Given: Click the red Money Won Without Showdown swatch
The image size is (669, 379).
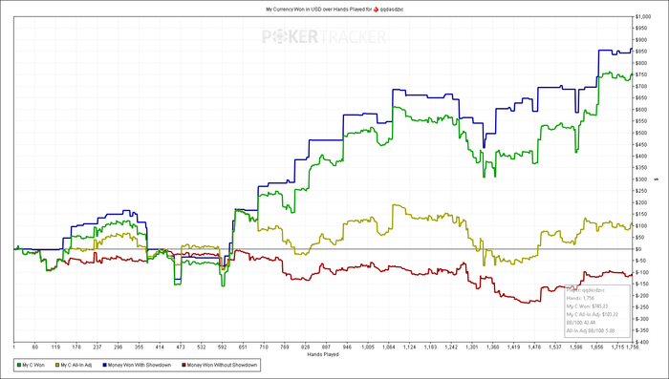Looking at the screenshot, I should (x=183, y=366).
